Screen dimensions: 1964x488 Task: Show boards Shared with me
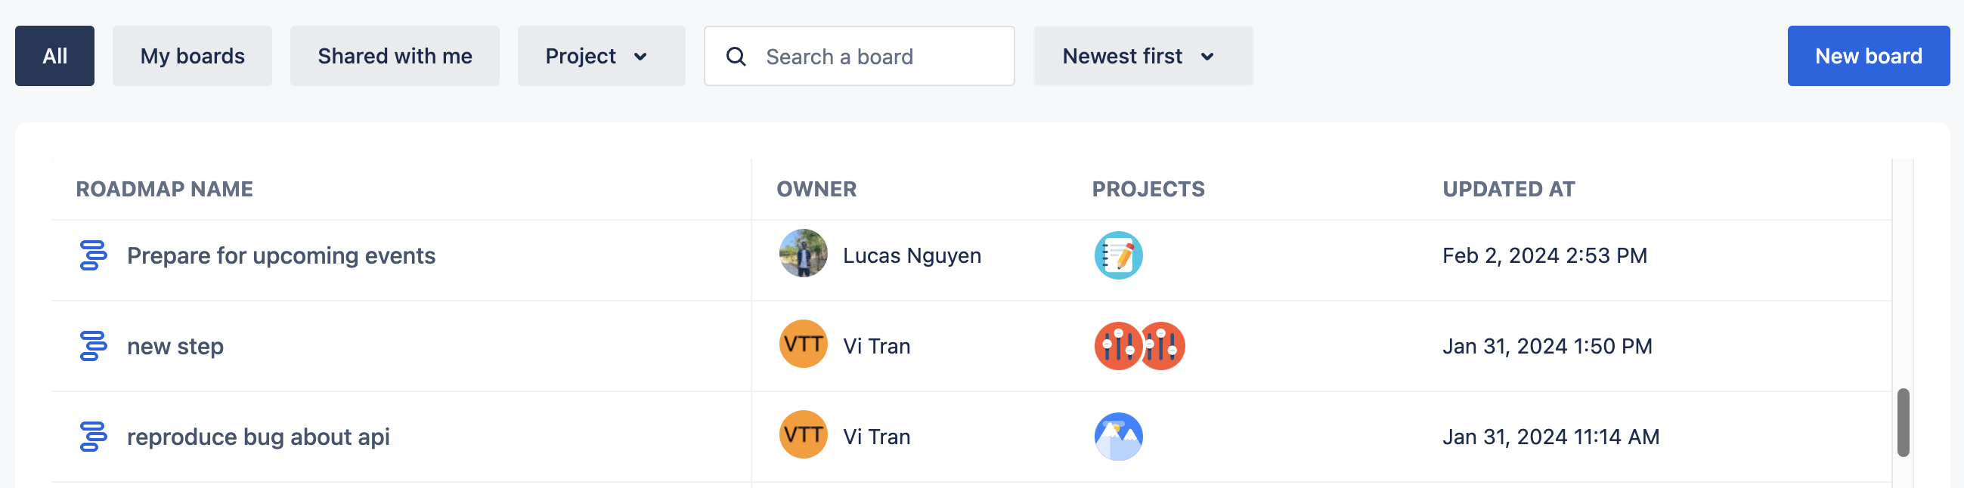394,57
